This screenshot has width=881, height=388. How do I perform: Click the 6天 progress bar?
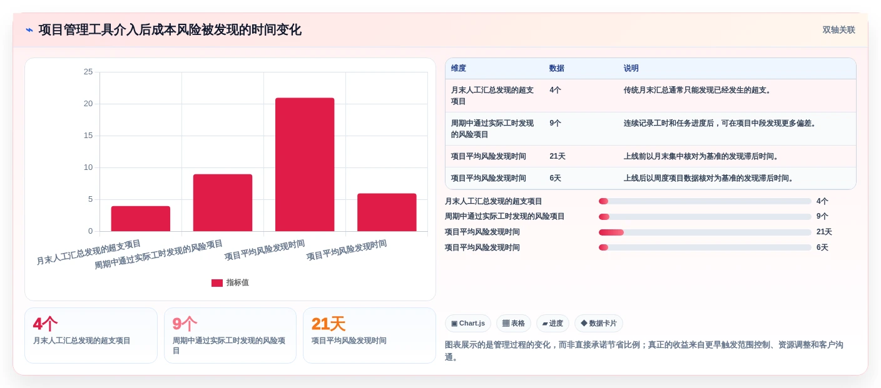pos(705,247)
